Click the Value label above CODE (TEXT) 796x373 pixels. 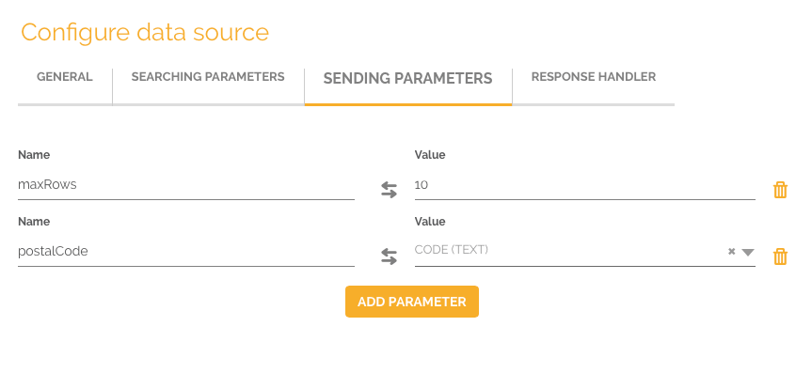tap(430, 222)
